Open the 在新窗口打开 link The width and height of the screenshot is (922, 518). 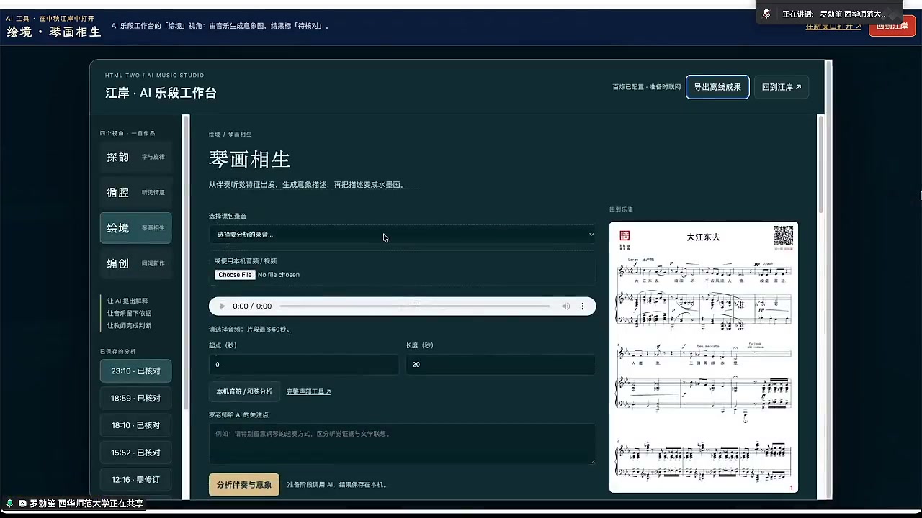(x=833, y=27)
